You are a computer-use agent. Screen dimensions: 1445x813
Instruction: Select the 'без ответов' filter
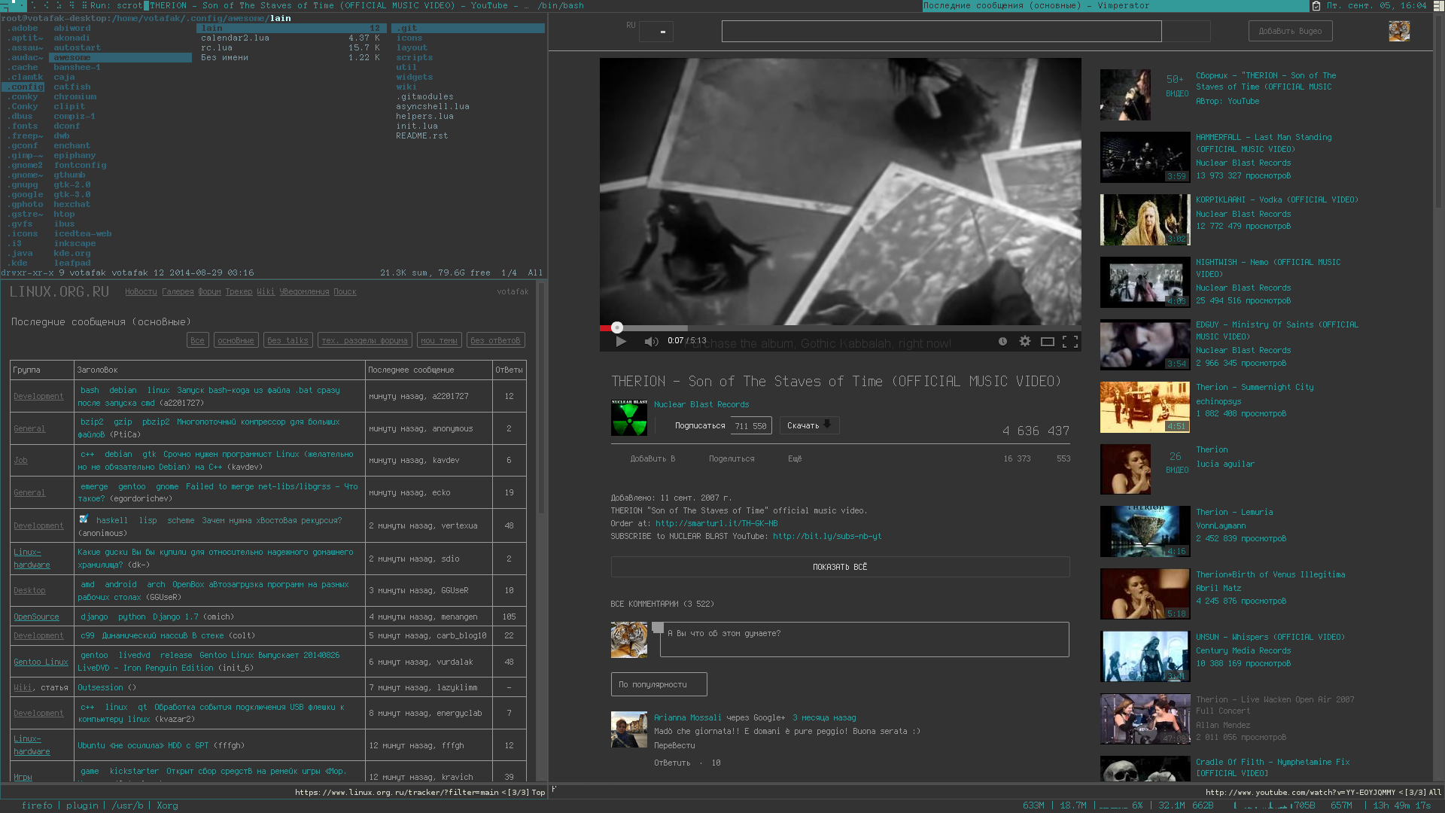495,340
